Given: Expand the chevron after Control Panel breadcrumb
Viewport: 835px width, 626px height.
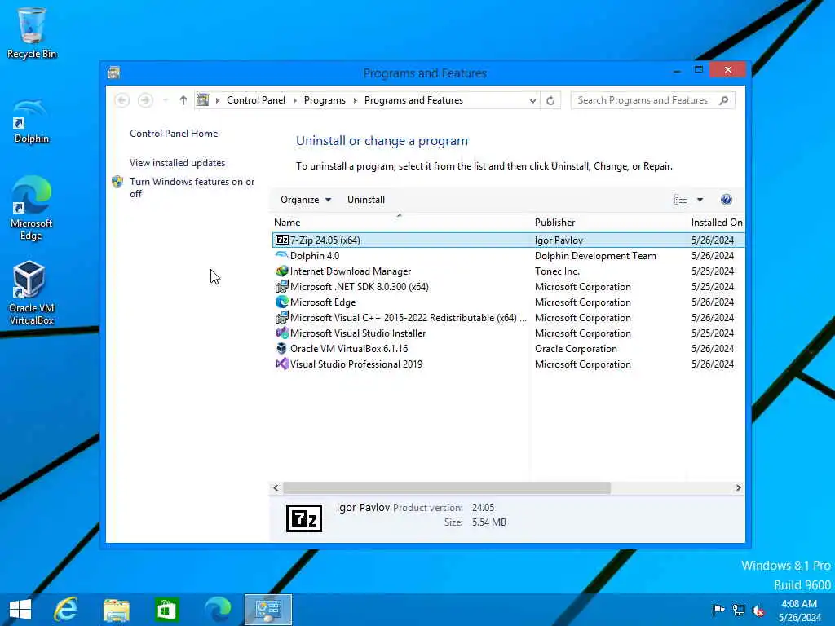Looking at the screenshot, I should tap(294, 100).
